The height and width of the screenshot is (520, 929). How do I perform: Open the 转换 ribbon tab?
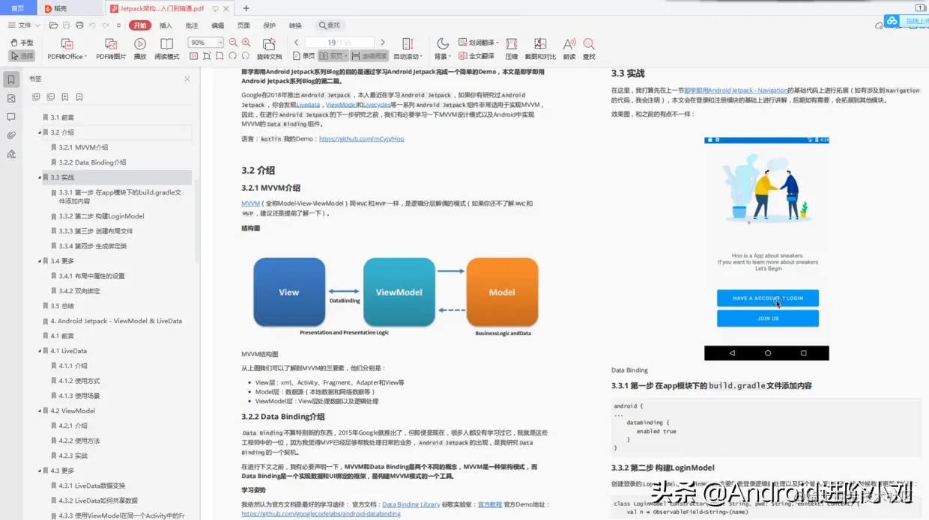(295, 25)
